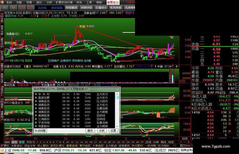This screenshot has width=239, height=154.
Task: Select template number 10 in the bottom bar
Action: coord(68,142)
